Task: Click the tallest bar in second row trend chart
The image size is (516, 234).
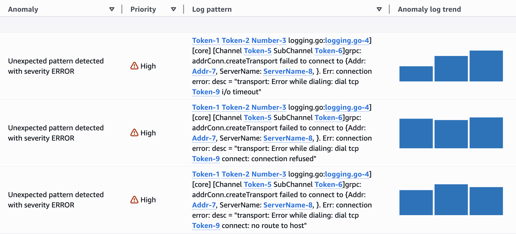Action: pos(486,132)
